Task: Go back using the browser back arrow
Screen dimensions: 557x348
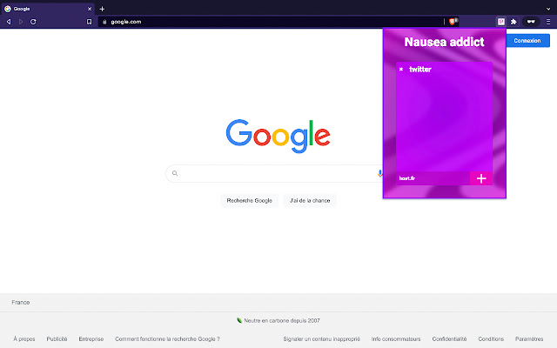Action: (9, 22)
